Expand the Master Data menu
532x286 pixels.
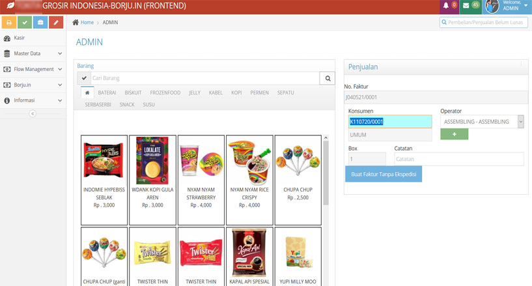pyautogui.click(x=33, y=53)
